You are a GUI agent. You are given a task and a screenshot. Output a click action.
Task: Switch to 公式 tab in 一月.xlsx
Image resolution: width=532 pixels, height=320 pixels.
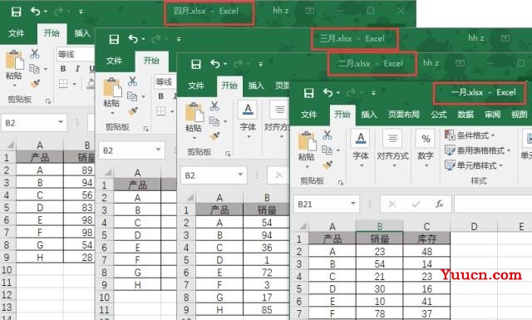[x=439, y=115]
